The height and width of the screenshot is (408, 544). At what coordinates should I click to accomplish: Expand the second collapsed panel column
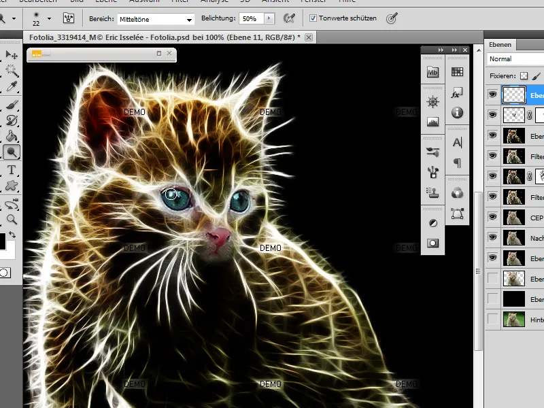point(454,50)
